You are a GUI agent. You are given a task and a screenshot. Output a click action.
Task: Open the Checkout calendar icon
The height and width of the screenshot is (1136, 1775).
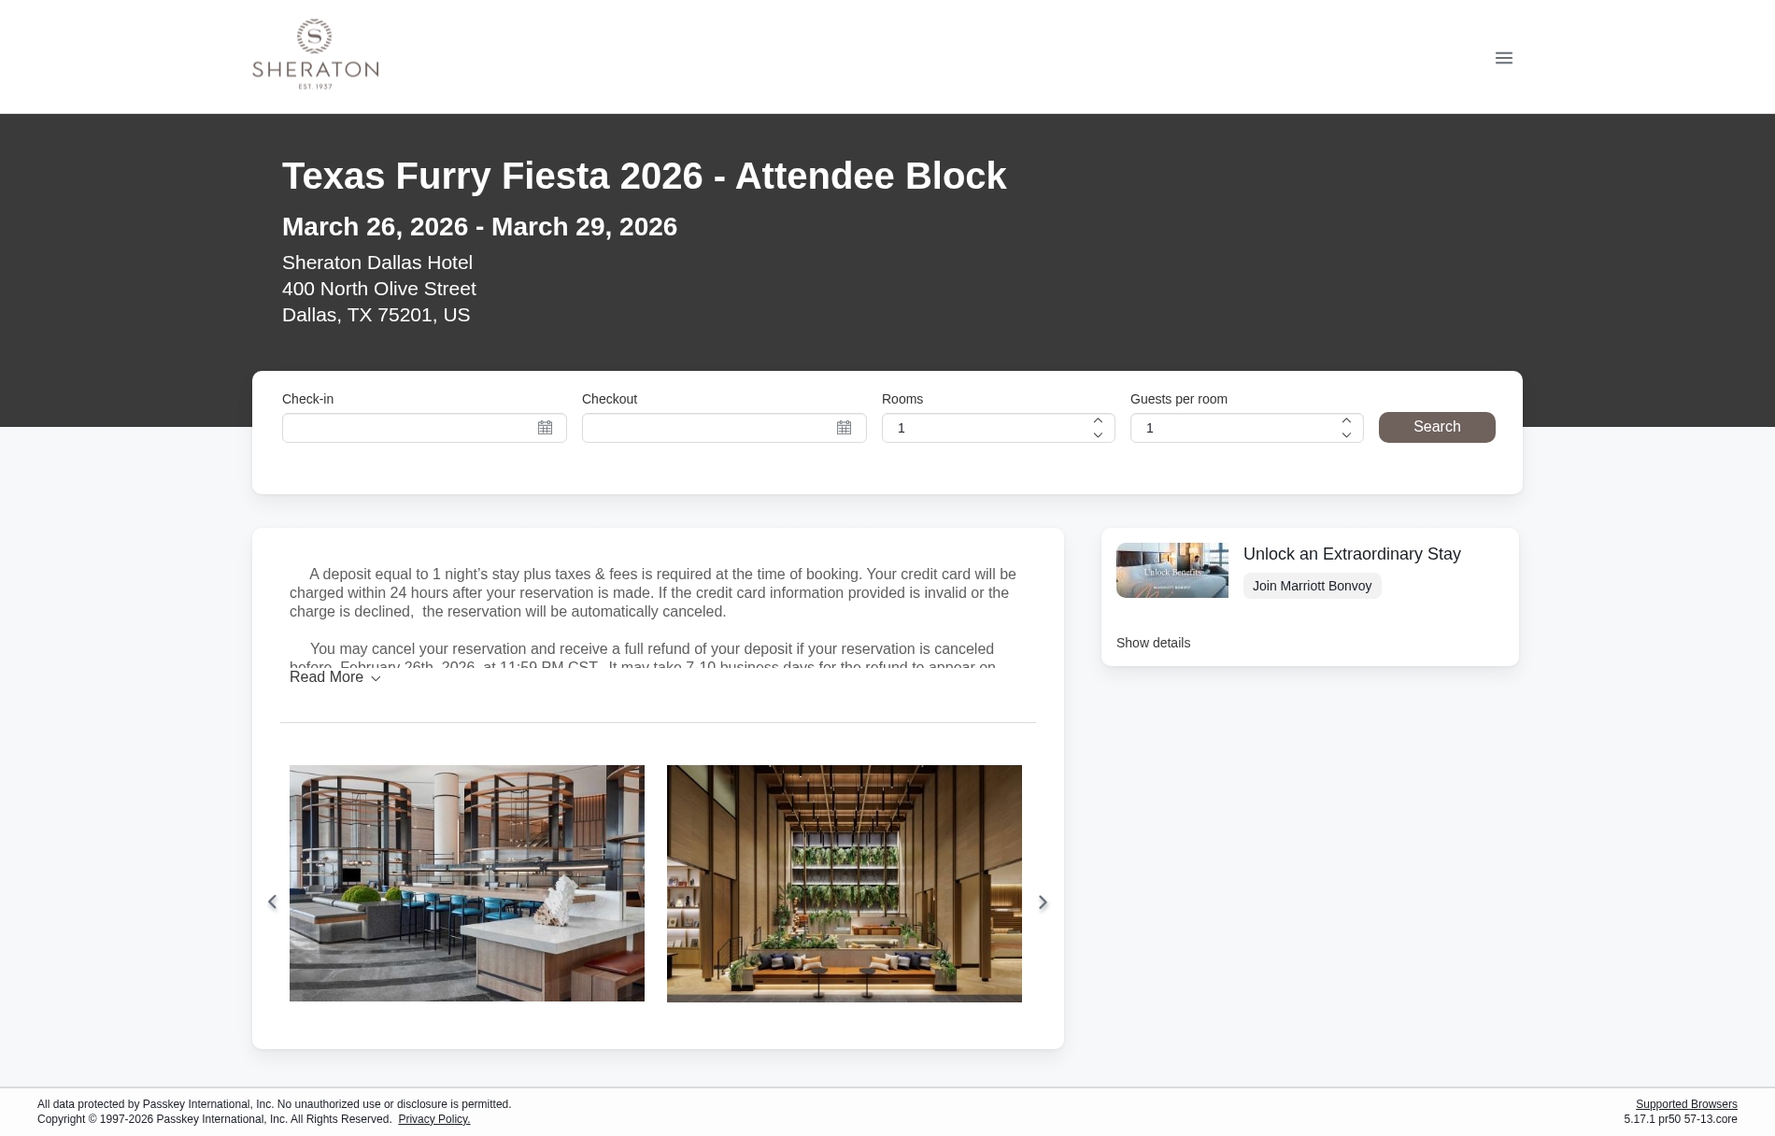[844, 428]
